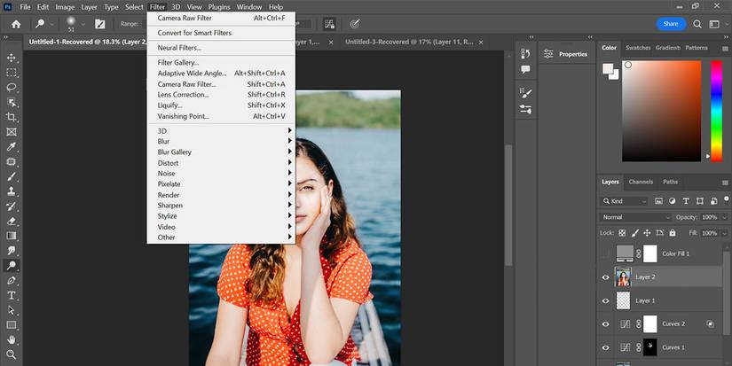Lock image pixels brush icon

pyautogui.click(x=635, y=233)
